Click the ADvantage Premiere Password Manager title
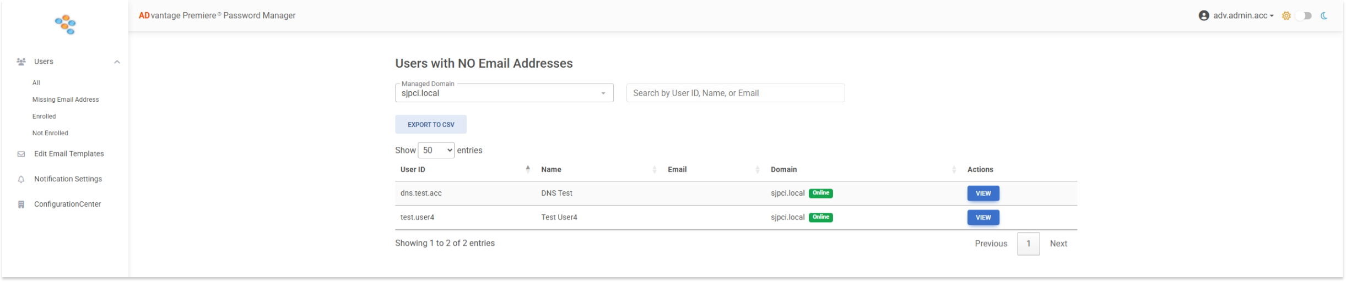The height and width of the screenshot is (282, 1346). click(217, 16)
